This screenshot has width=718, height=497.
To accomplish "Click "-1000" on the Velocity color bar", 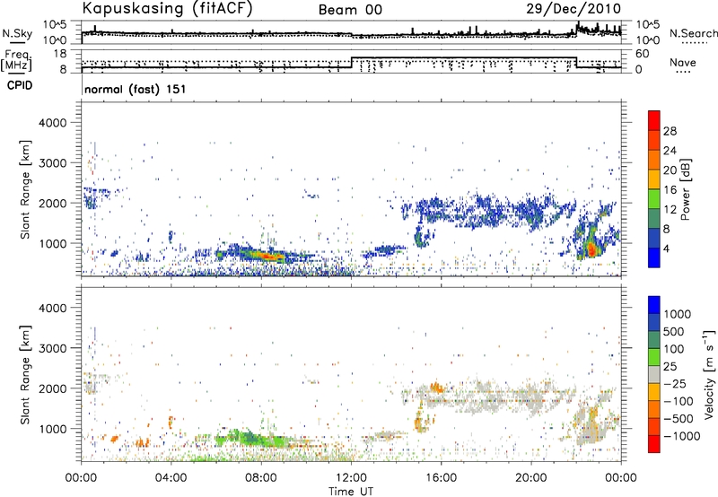I will click(x=682, y=436).
